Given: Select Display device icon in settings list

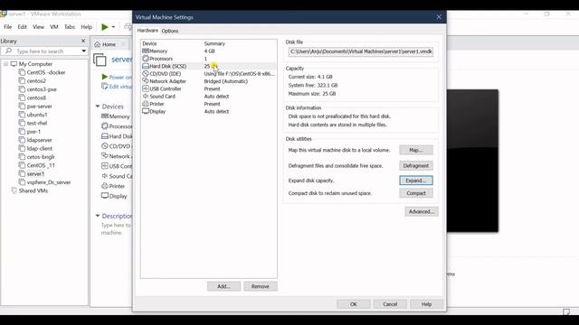Looking at the screenshot, I should [146, 111].
